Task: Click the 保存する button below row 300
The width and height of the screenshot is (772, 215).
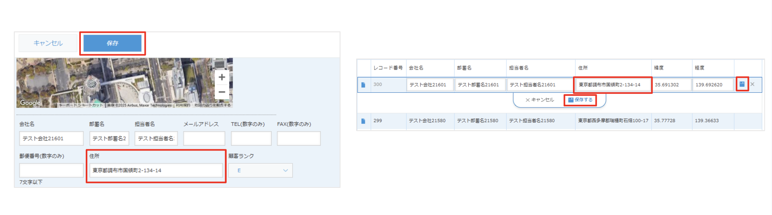Action: 581,100
